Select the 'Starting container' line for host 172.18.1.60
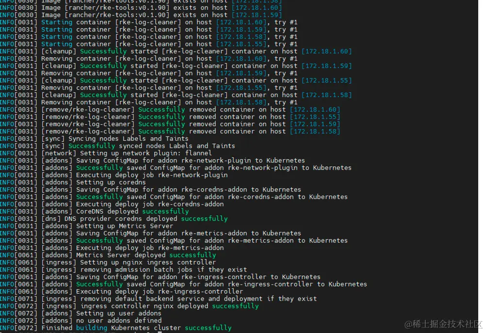The height and width of the screenshot is (333, 486). click(149, 22)
